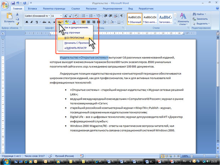Open Customize Quick Access Toolbar arrow
The image size is (220, 165).
(x=31, y=3)
